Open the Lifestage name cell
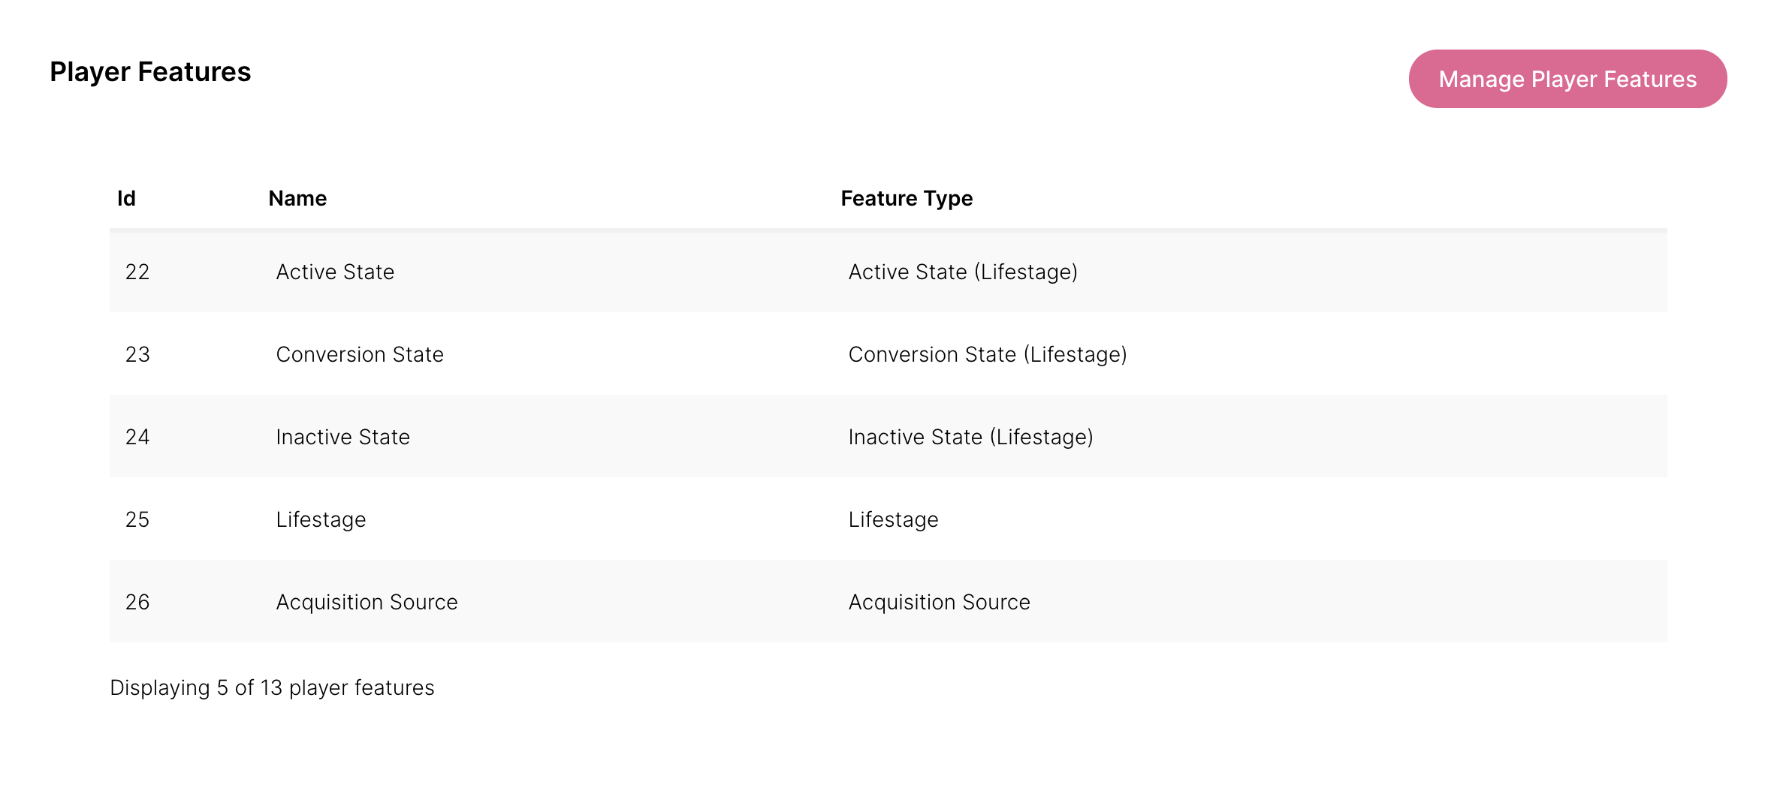Viewport: 1780px width, 806px height. (321, 519)
